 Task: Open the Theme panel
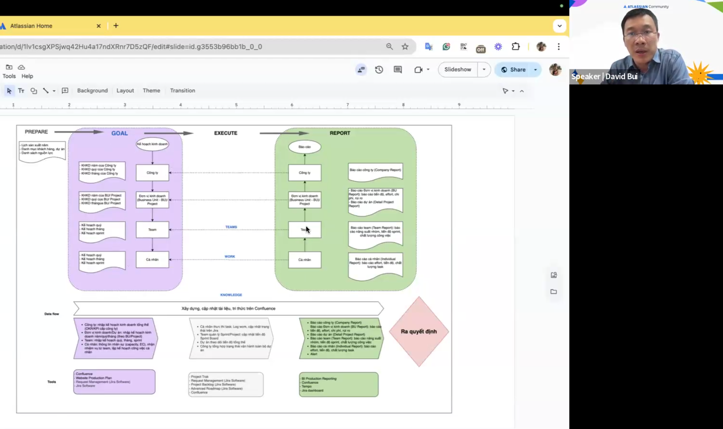(151, 91)
